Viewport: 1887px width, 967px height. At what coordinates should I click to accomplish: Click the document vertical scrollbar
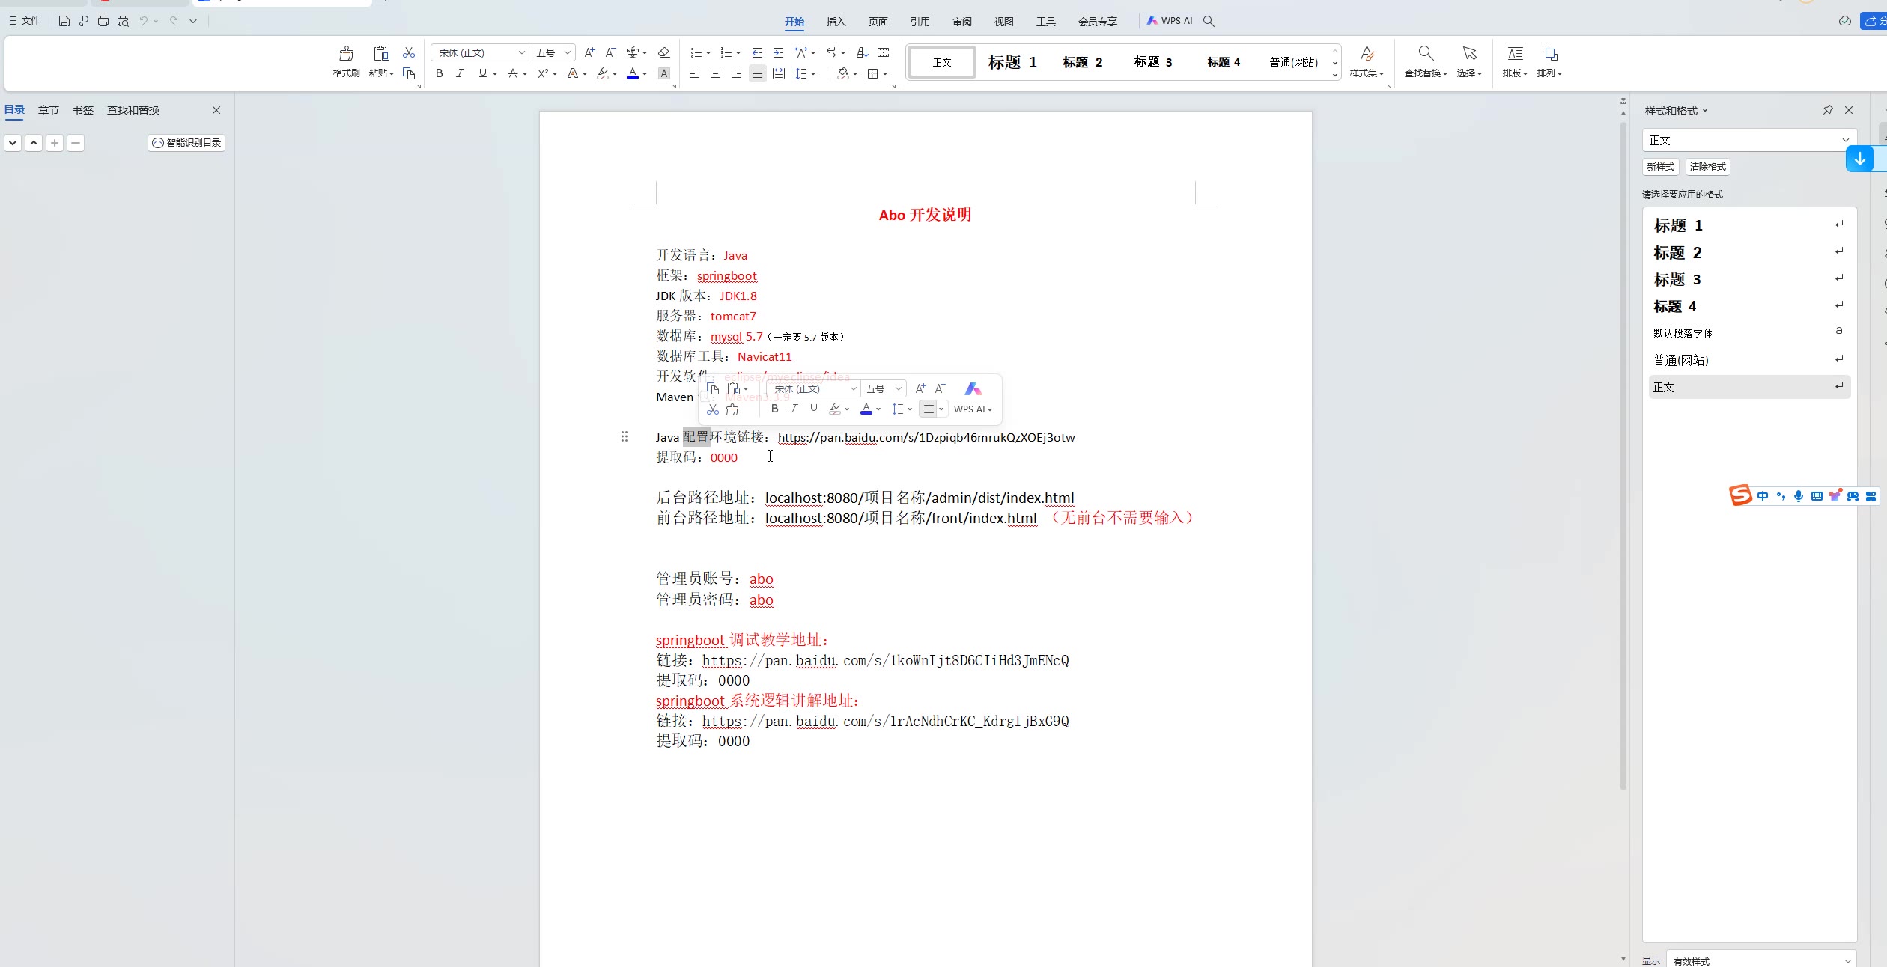coord(1623,455)
